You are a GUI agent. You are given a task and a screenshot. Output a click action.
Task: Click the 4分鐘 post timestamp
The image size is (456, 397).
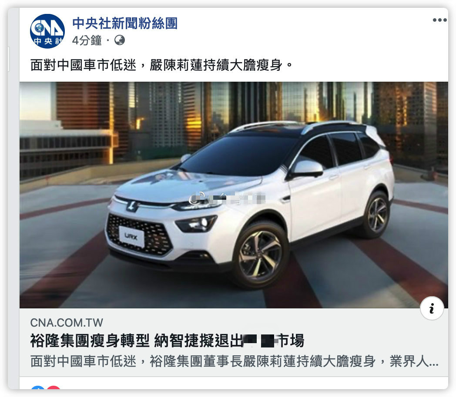pyautogui.click(x=87, y=40)
